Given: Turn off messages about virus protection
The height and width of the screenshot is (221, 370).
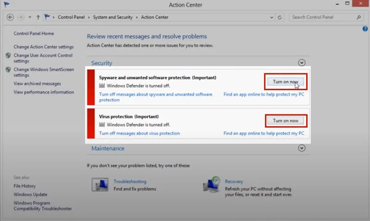Looking at the screenshot, I should (x=139, y=133).
